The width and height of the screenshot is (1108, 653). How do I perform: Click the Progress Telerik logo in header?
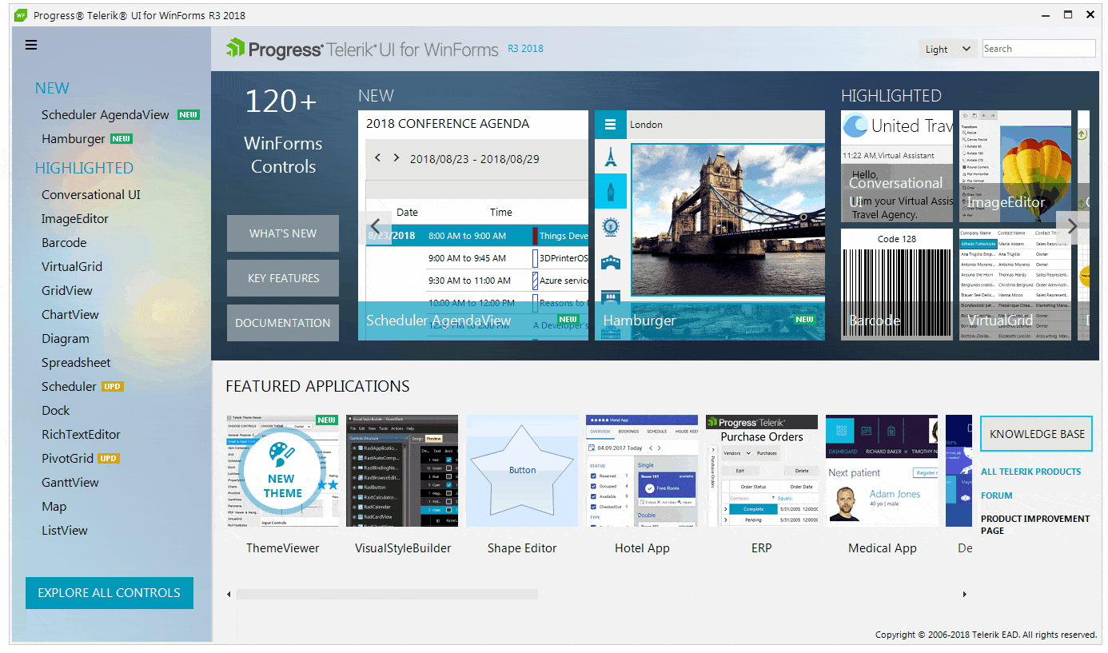click(x=362, y=49)
